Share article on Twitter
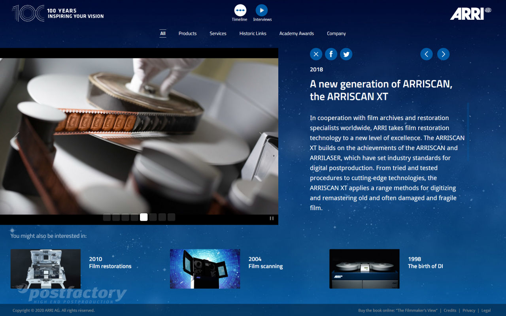The height and width of the screenshot is (316, 506). tap(346, 54)
